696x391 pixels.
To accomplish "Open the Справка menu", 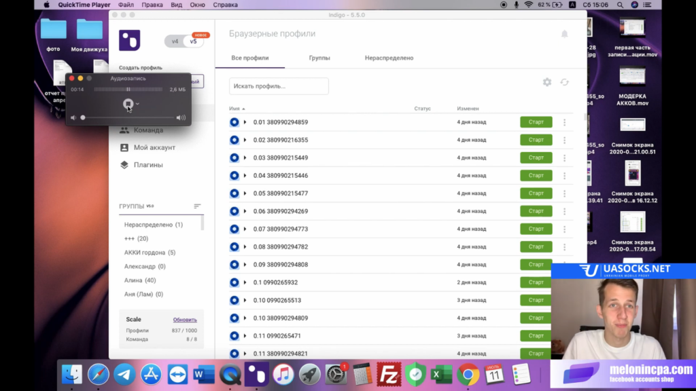I will pos(226,5).
